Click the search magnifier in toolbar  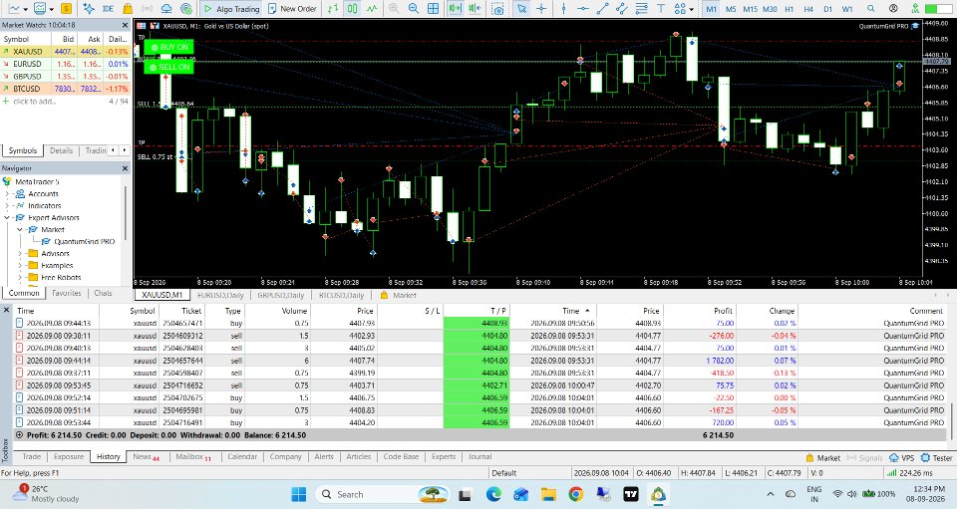pos(871,9)
